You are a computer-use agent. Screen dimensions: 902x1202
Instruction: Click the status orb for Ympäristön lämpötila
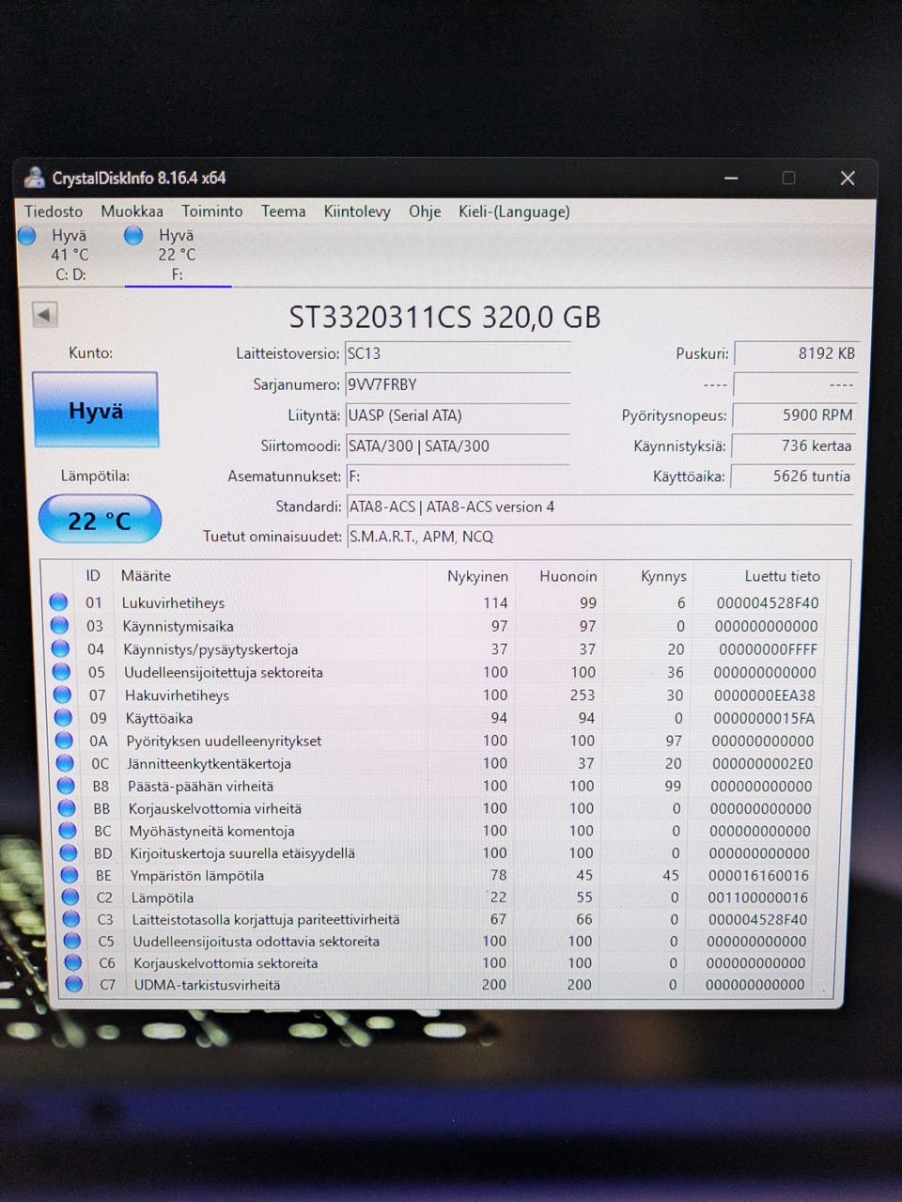70,875
